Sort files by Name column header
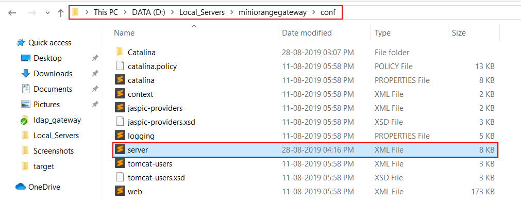 (x=124, y=33)
